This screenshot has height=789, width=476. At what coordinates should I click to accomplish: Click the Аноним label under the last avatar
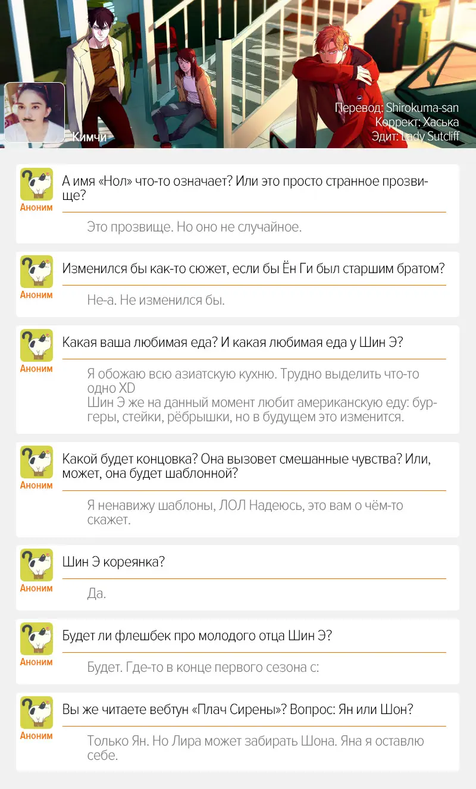(36, 735)
